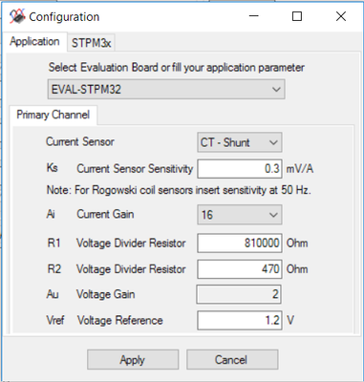Click the 'Voltage Gain' label
Image resolution: width=364 pixels, height=382 pixels.
click(x=106, y=294)
